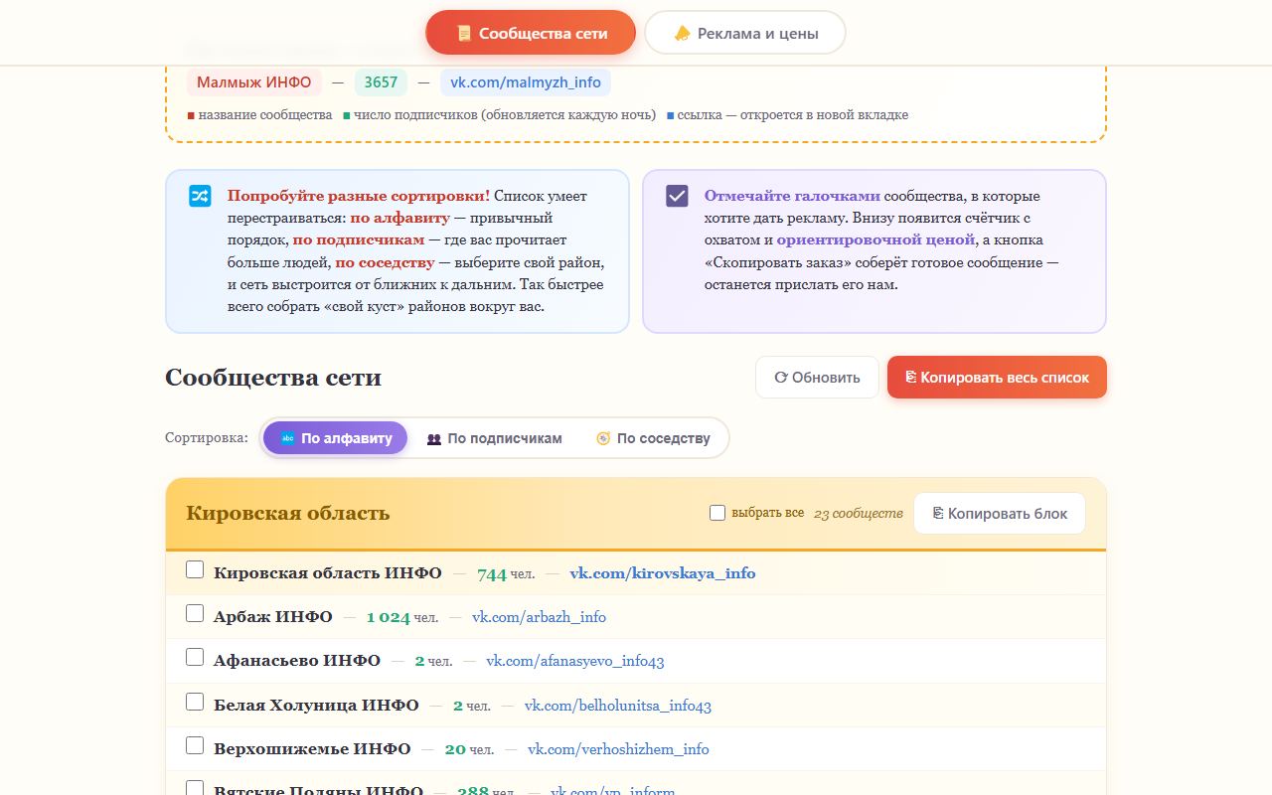The image size is (1272, 795).
Task: Check the Кировская область ИНФО checkbox
Action: point(195,569)
